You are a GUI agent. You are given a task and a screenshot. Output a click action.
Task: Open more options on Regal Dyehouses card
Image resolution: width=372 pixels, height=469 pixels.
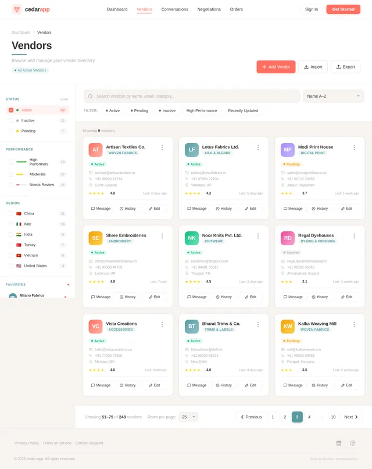coord(354,236)
